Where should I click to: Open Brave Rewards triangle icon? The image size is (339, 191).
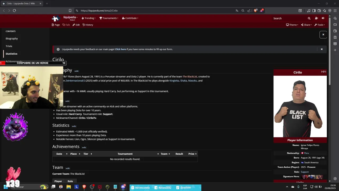point(262,10)
